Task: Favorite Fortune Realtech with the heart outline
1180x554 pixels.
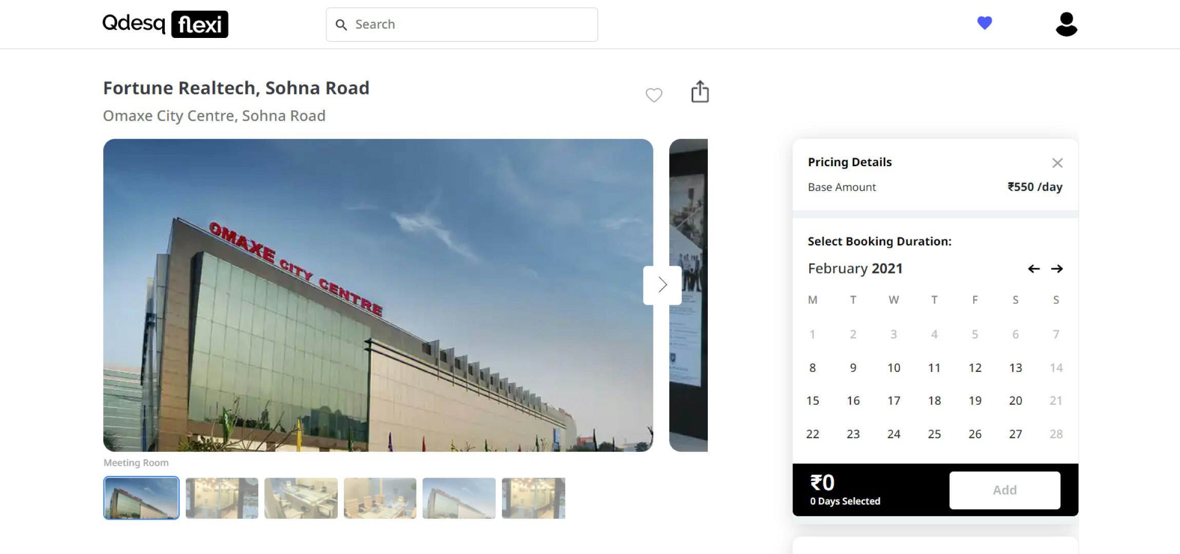Action: (653, 95)
